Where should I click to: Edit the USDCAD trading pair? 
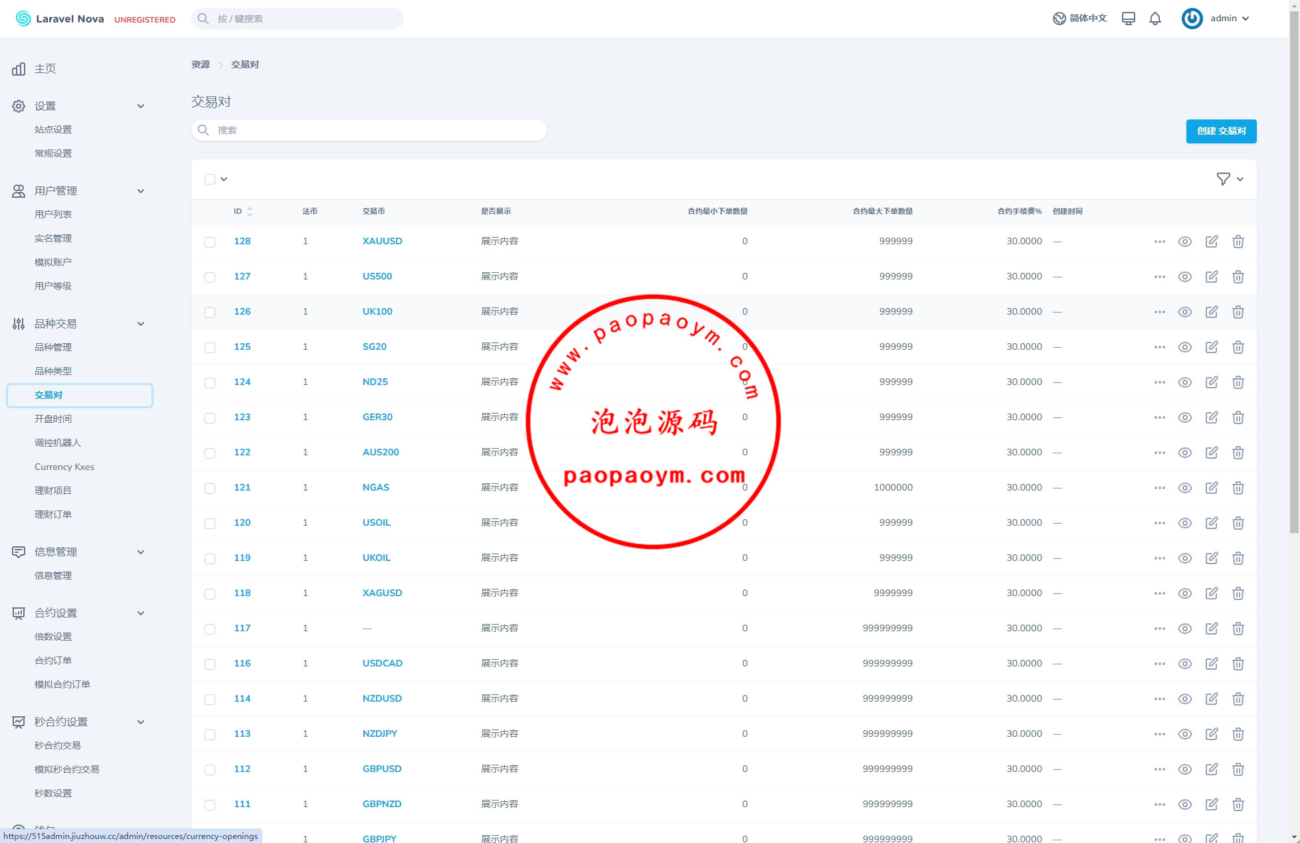(x=1212, y=664)
